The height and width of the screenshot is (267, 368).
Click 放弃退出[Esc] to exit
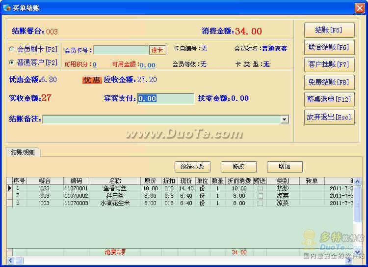[329, 117]
